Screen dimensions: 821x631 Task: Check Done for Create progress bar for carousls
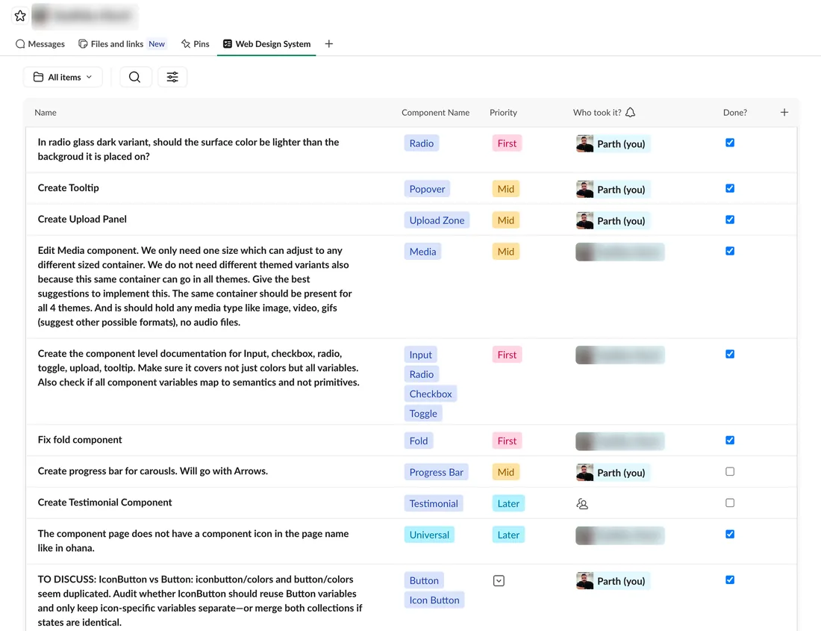(x=730, y=471)
